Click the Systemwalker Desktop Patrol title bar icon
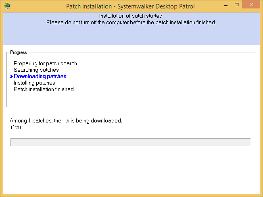 coord(7,6)
